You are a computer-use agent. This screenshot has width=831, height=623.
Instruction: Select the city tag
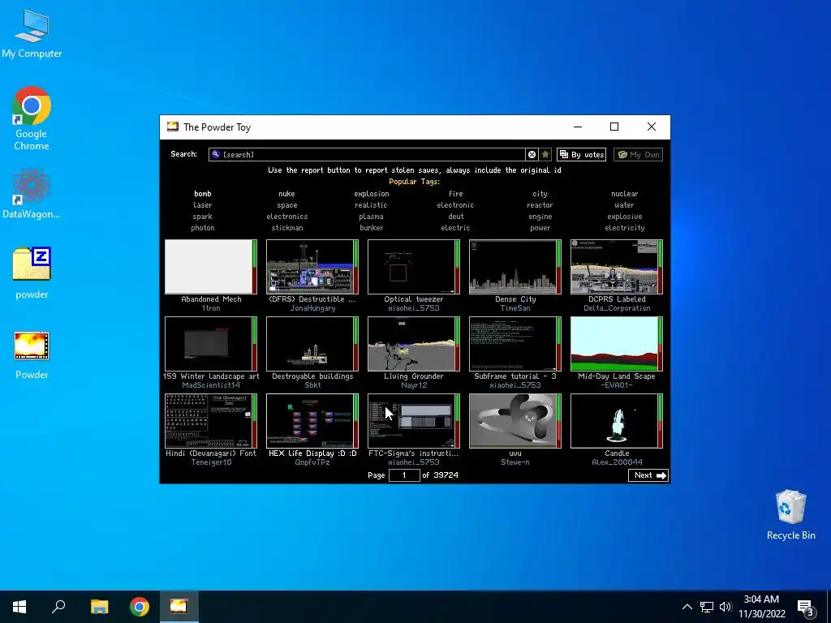(x=540, y=194)
